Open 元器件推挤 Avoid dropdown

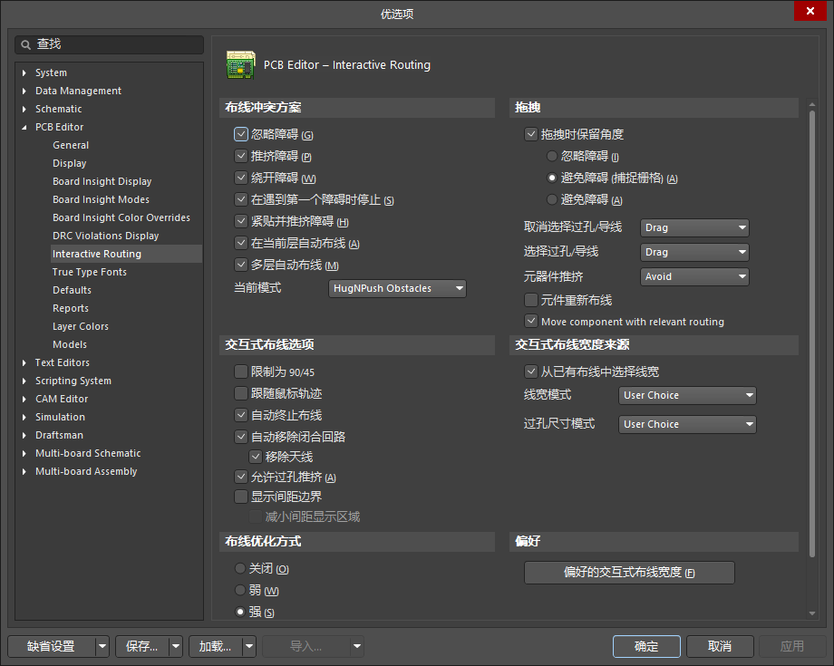pyautogui.click(x=694, y=276)
